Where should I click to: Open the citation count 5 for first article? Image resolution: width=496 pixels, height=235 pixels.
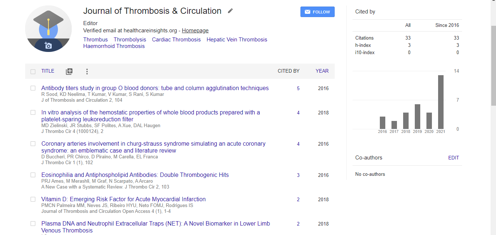pos(298,88)
